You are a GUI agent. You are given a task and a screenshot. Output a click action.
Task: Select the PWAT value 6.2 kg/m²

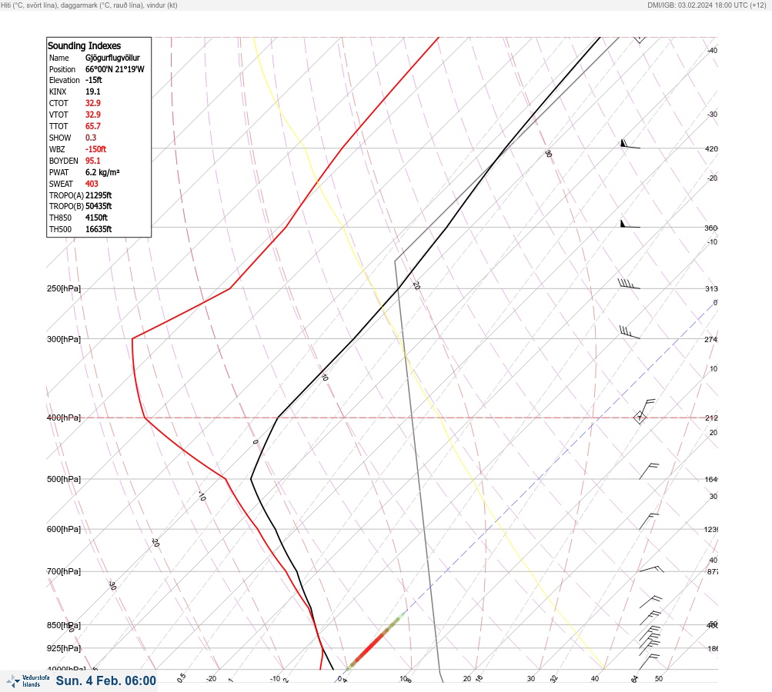[x=102, y=172]
